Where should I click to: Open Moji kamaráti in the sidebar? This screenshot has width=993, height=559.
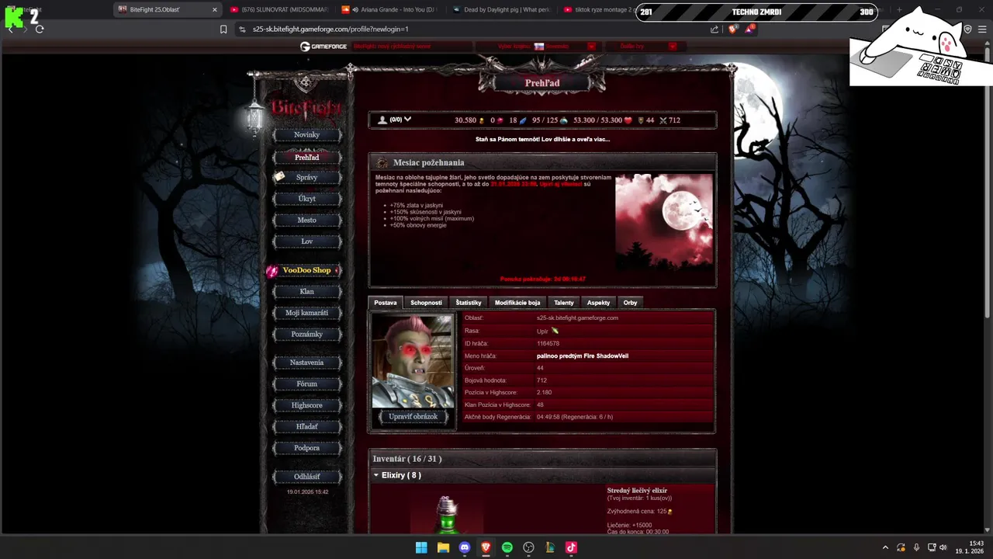(x=307, y=313)
